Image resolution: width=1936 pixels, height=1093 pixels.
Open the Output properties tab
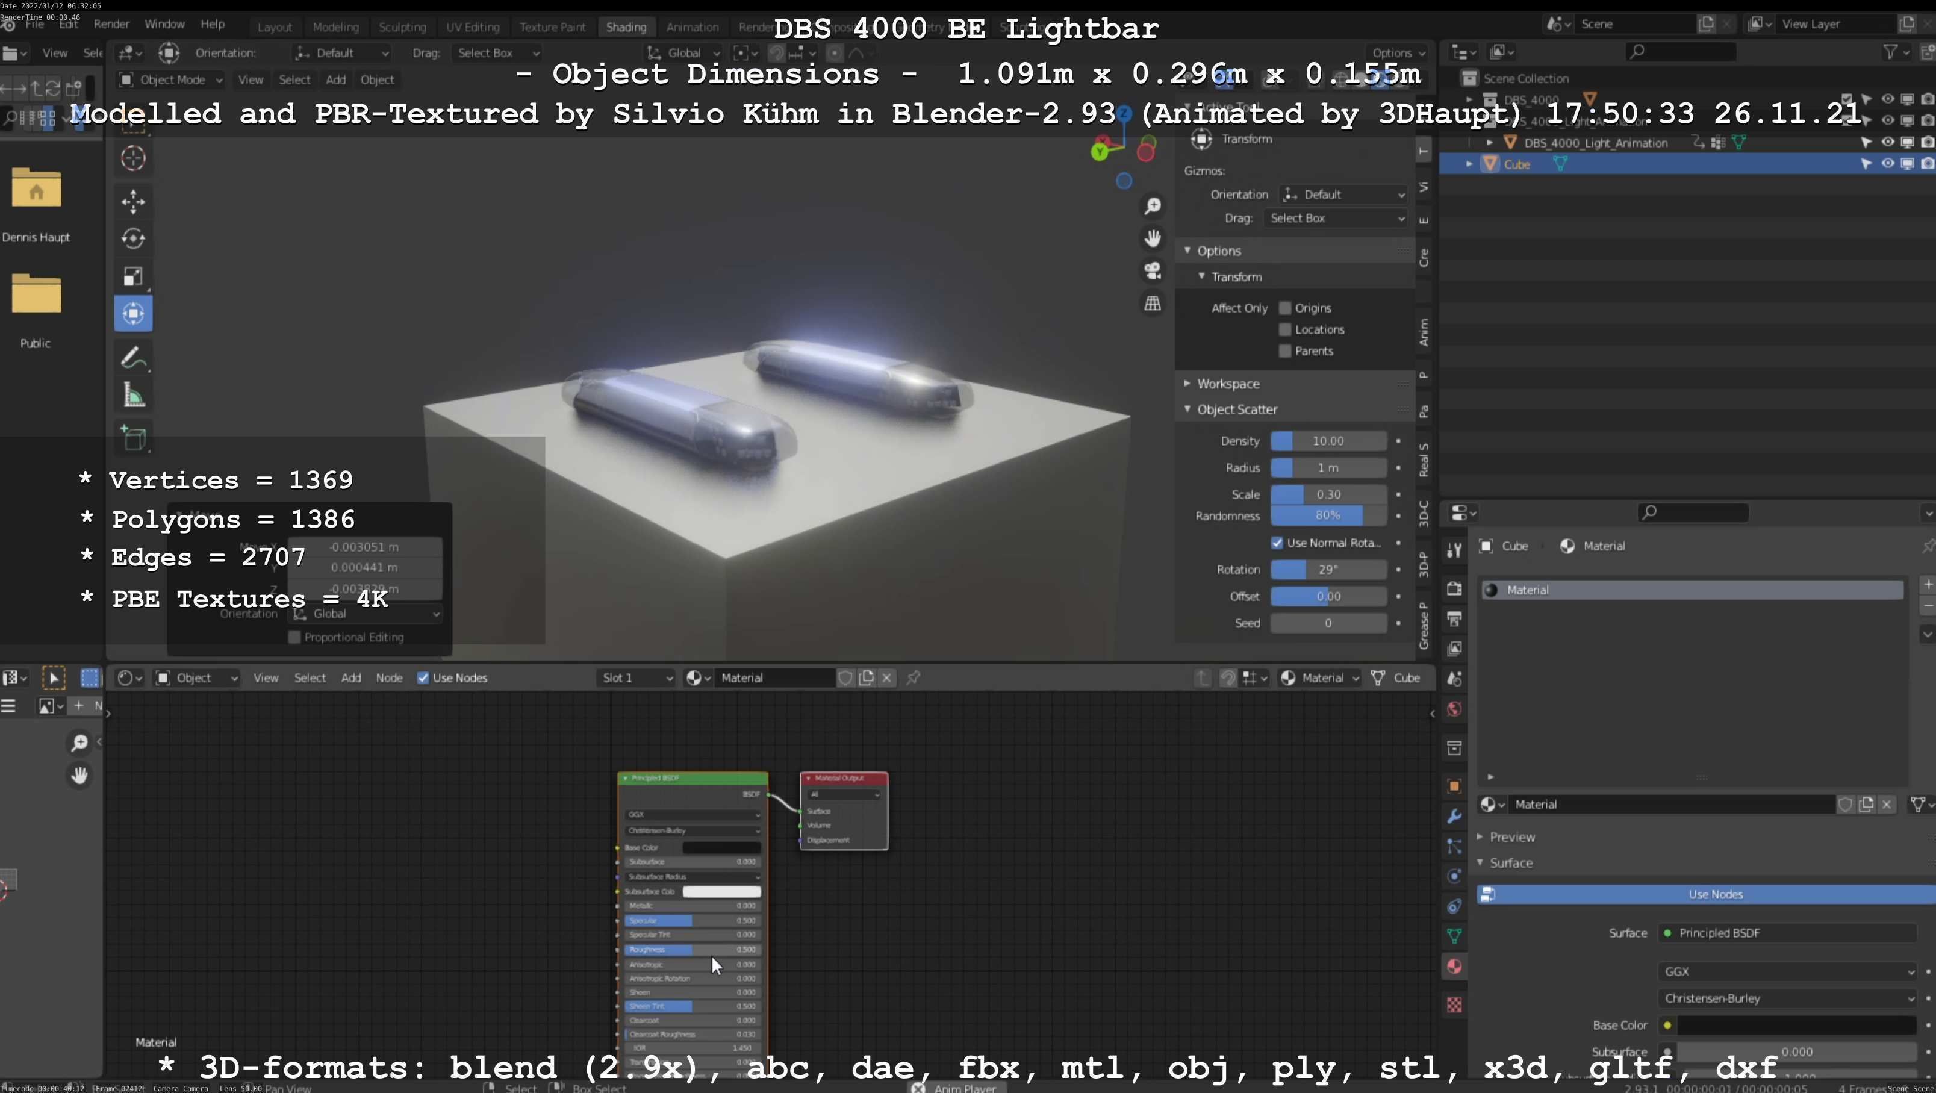pyautogui.click(x=1454, y=618)
